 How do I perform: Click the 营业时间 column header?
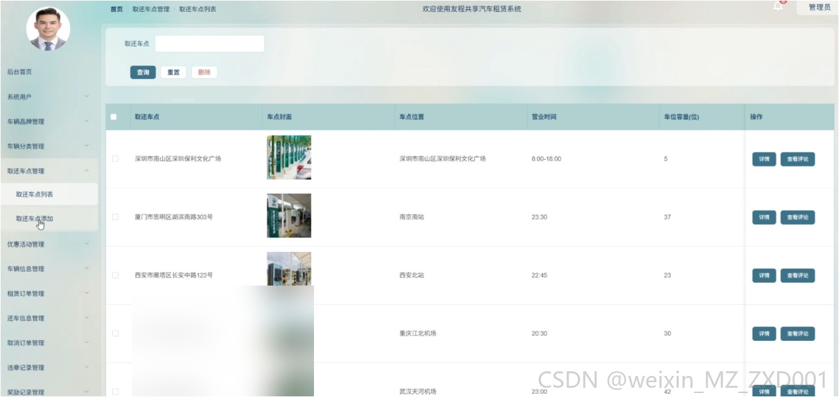[544, 117]
